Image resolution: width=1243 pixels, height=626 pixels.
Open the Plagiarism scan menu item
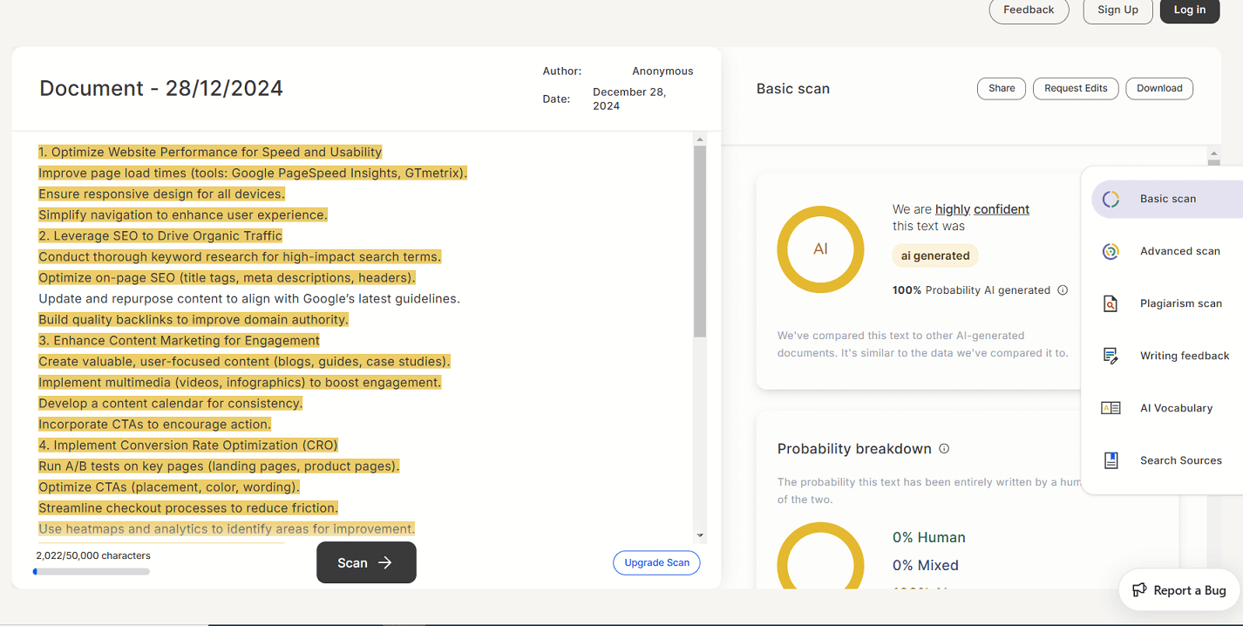tap(1180, 303)
